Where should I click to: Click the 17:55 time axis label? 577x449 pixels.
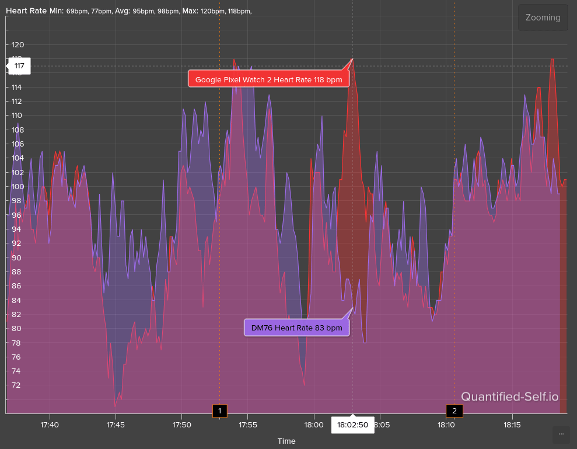tap(248, 424)
